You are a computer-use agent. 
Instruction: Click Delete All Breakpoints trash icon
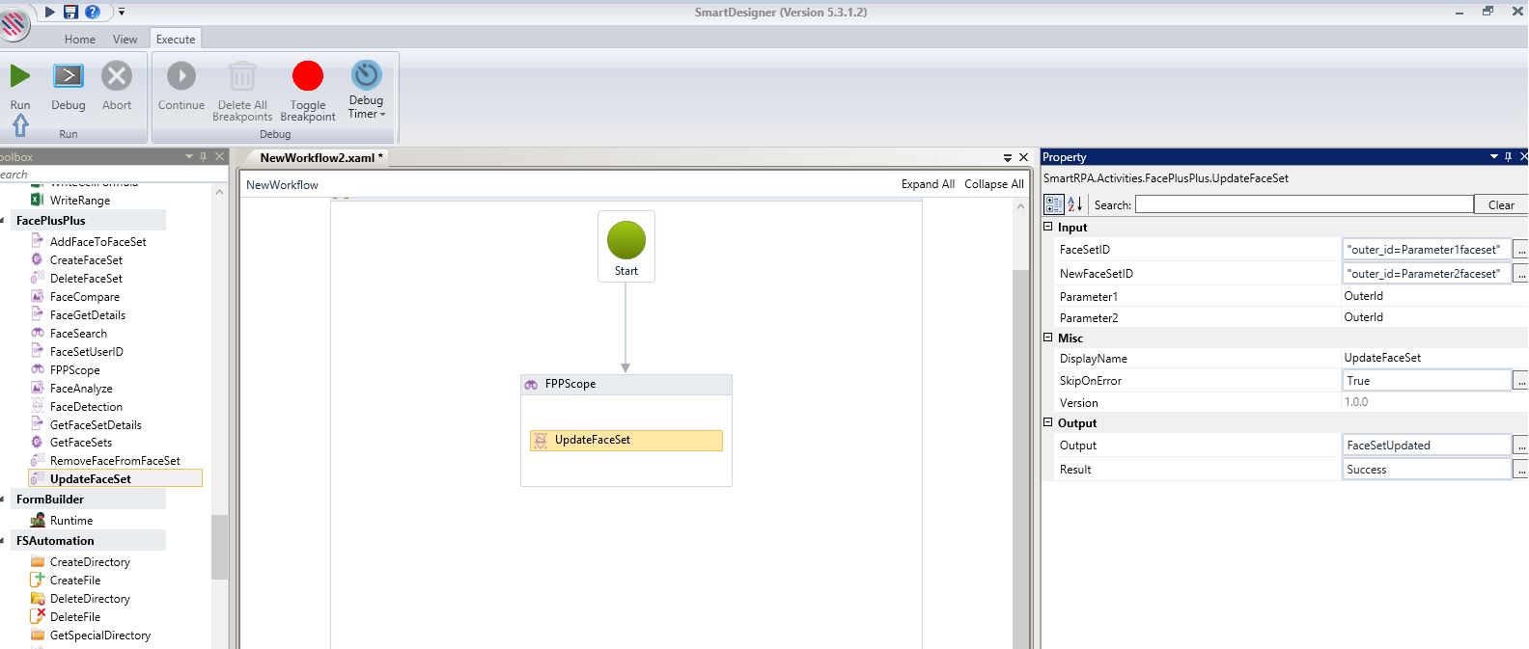point(241,76)
